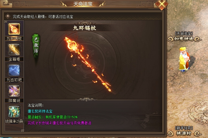Viewport: 208px width, 138px height.
Task: Click the 九齿钉耙 label in sidebar
Action: [x=14, y=80]
